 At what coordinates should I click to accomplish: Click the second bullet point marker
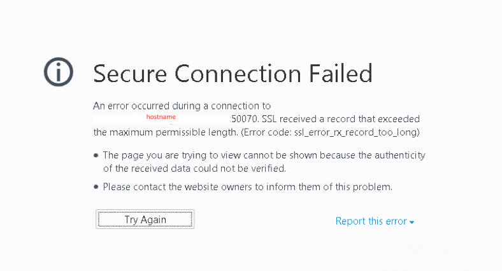[96, 187]
